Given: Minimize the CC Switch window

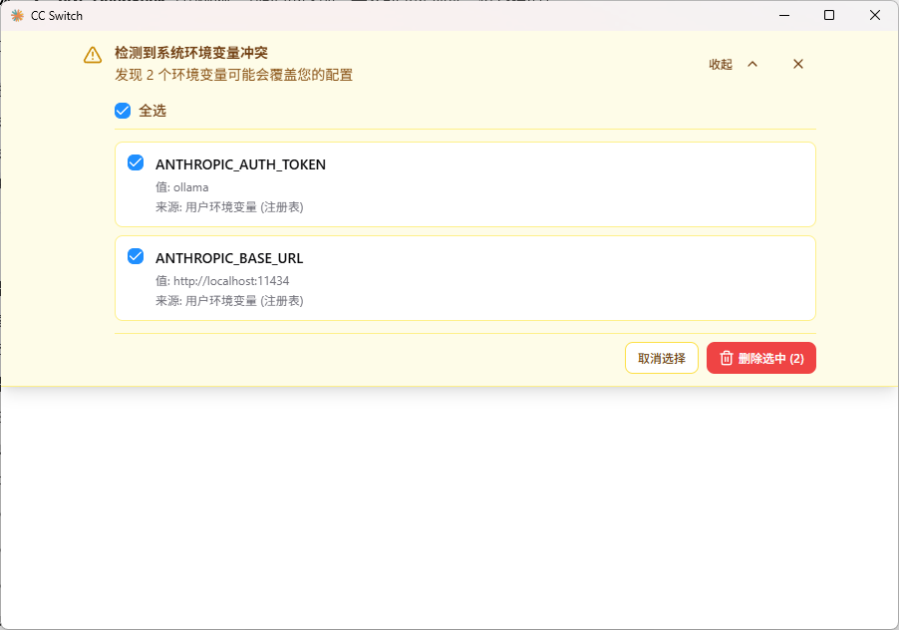Looking at the screenshot, I should pyautogui.click(x=784, y=16).
